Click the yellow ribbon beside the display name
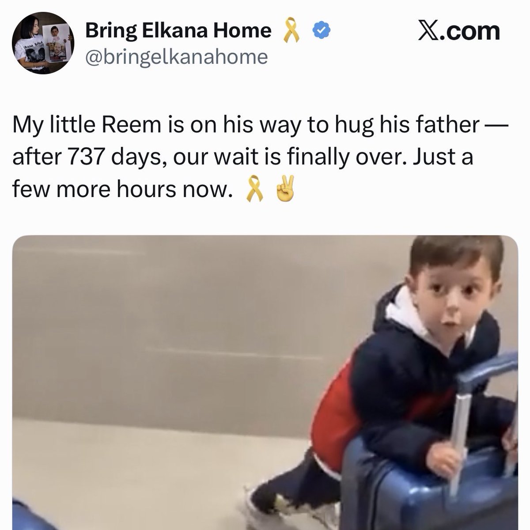This screenshot has width=530, height=530. [292, 30]
